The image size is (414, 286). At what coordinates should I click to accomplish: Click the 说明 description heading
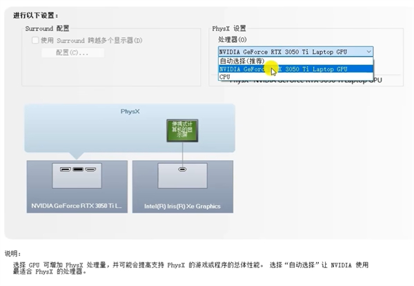coord(12,254)
